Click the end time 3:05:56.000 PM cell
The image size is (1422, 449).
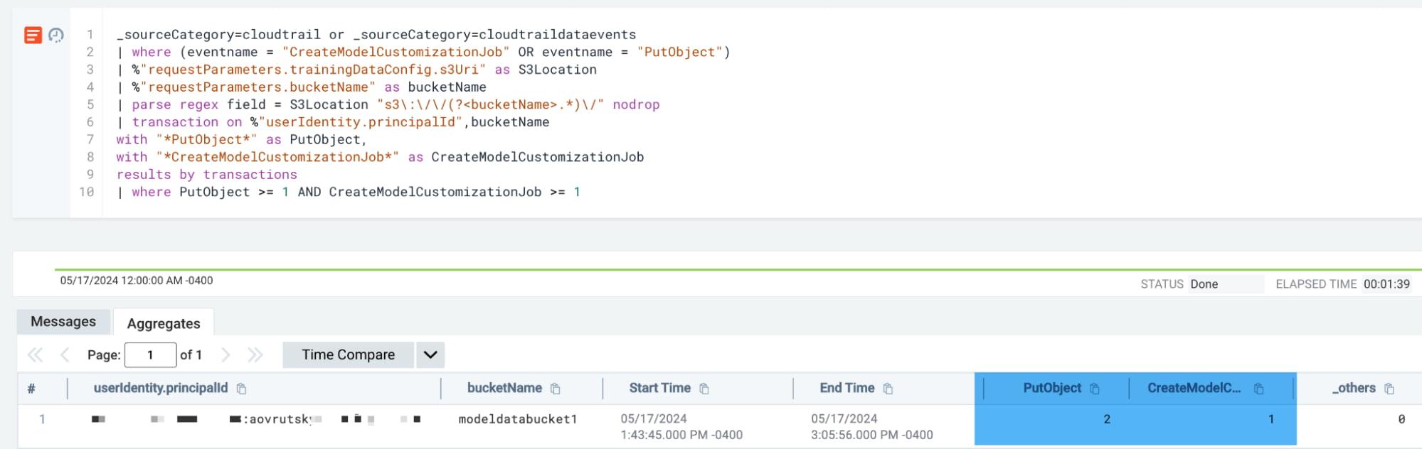[x=872, y=426]
